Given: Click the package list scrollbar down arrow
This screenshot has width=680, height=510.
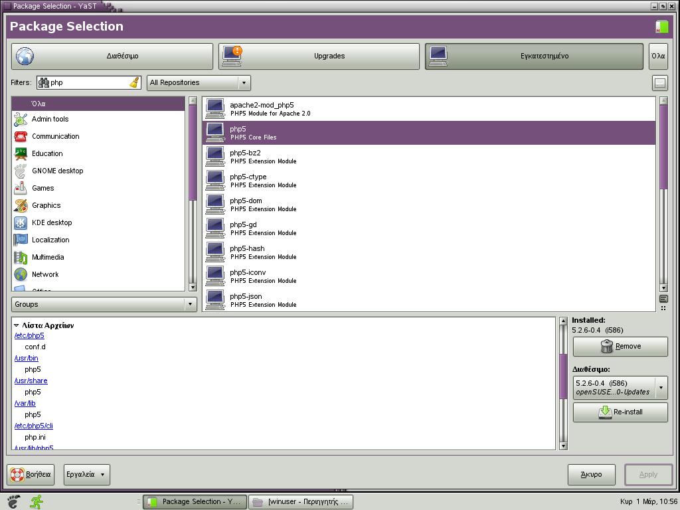Looking at the screenshot, I should point(663,288).
